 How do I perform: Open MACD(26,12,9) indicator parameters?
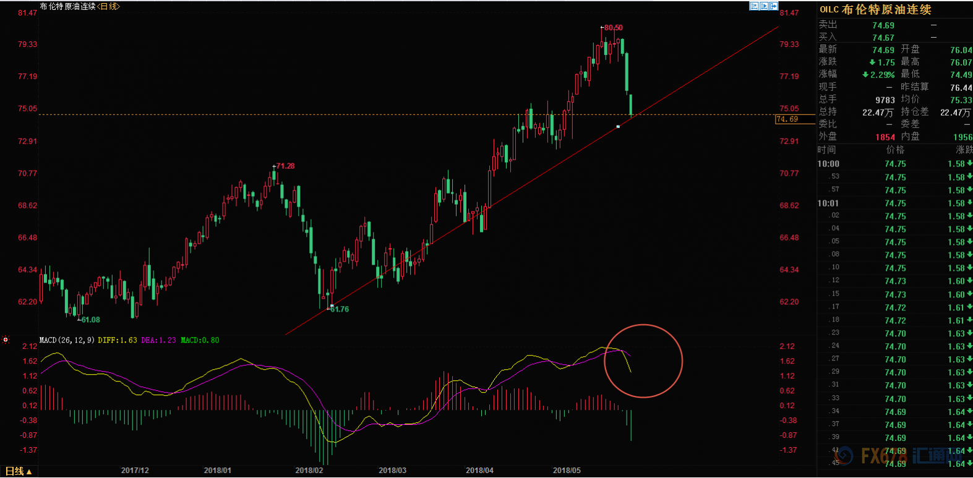(x=67, y=340)
